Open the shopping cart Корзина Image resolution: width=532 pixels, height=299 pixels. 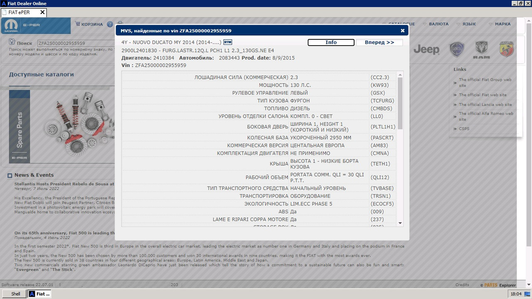89,24
